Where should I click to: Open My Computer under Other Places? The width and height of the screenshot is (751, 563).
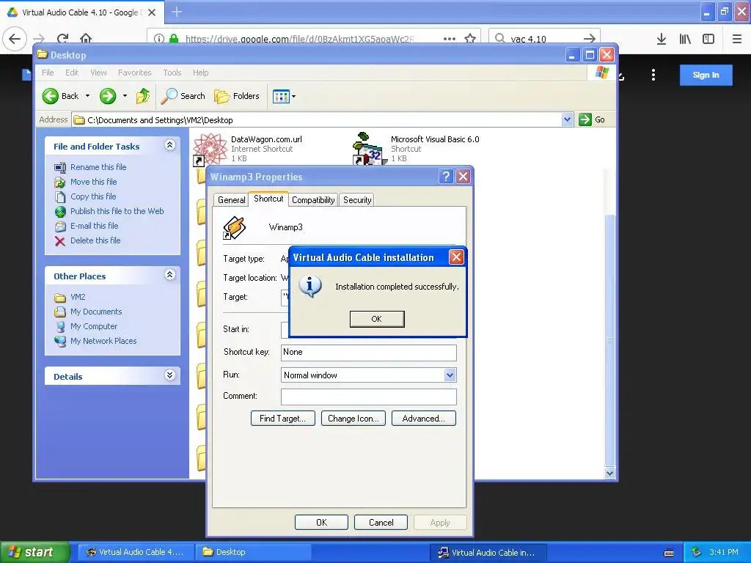point(93,326)
